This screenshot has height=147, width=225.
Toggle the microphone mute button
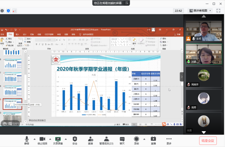click(x=27, y=139)
